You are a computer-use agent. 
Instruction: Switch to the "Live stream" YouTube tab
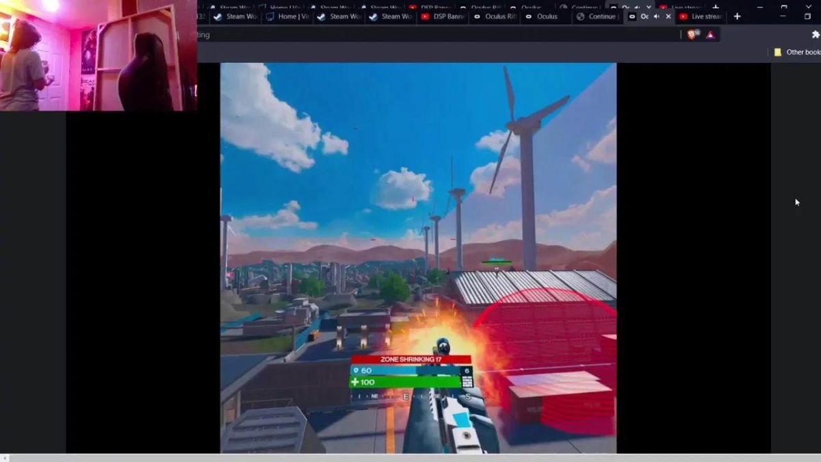click(701, 16)
